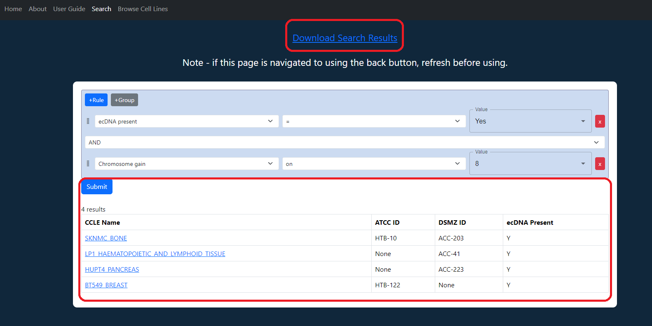Open Browse Cell Lines page
Screen dimensions: 652x326
click(143, 9)
